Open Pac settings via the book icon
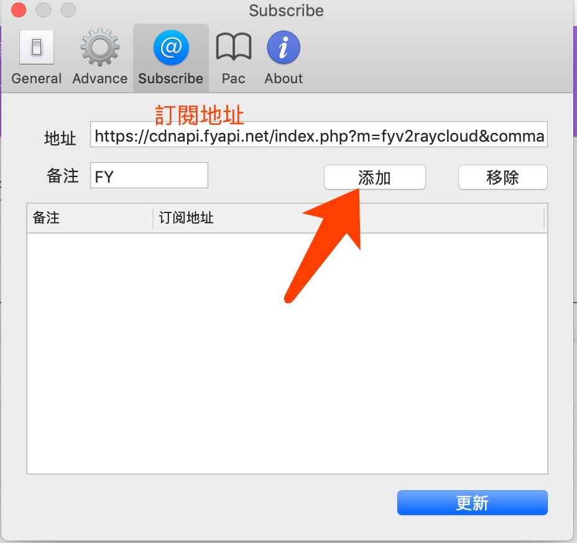 [x=234, y=47]
